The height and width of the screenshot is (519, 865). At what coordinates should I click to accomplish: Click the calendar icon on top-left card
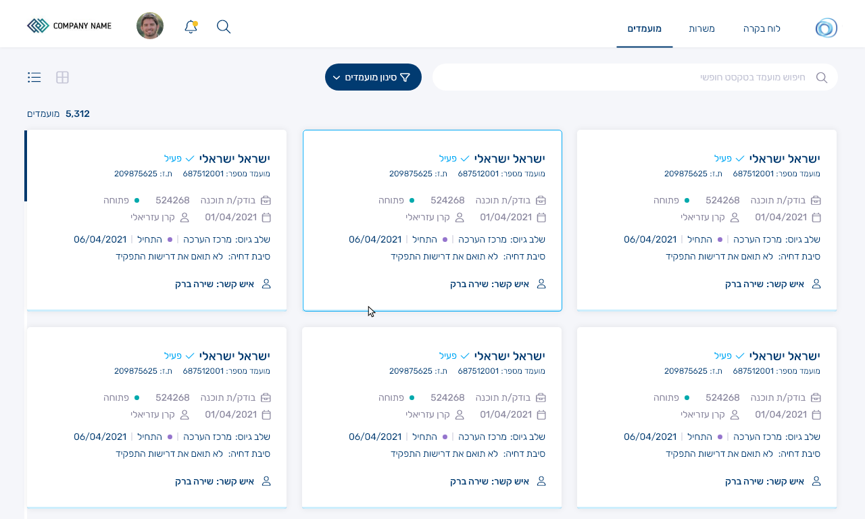point(266,218)
